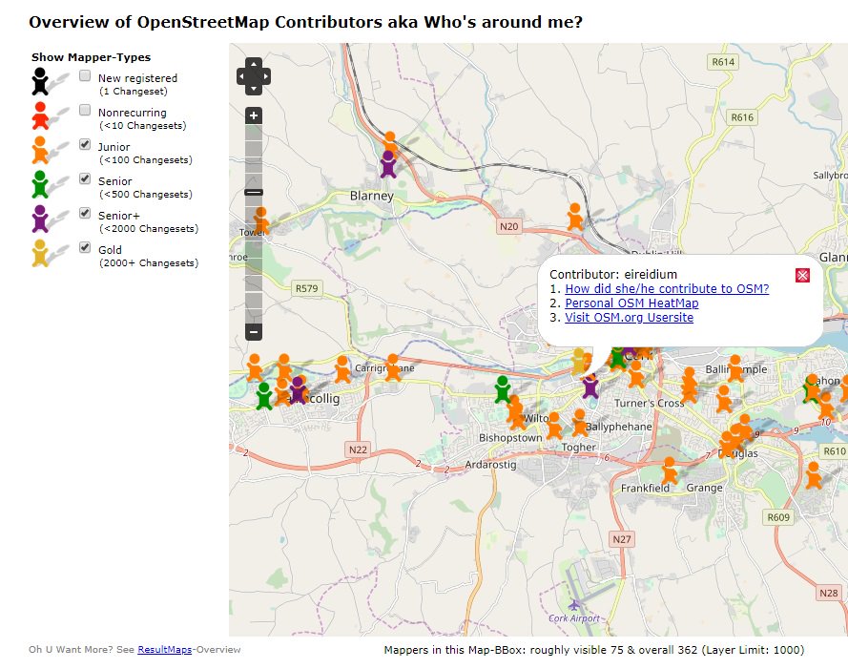The image size is (848, 669).
Task: Click the black New registered legend icon
Action: [x=40, y=82]
